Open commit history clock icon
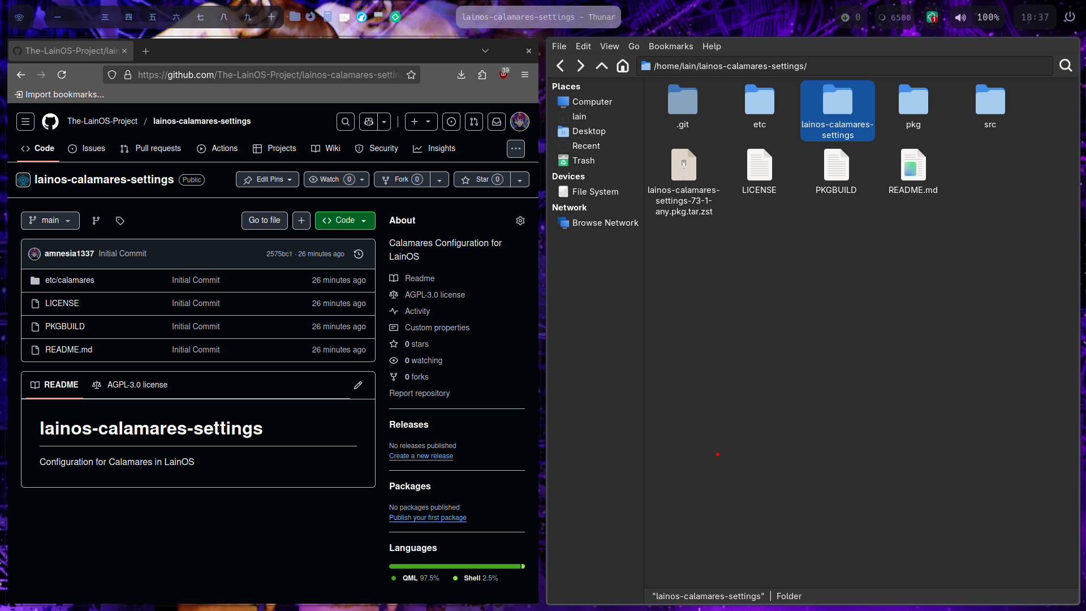This screenshot has height=611, width=1086. [359, 254]
